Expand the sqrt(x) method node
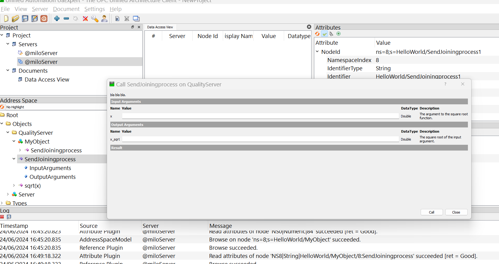 [14, 186]
